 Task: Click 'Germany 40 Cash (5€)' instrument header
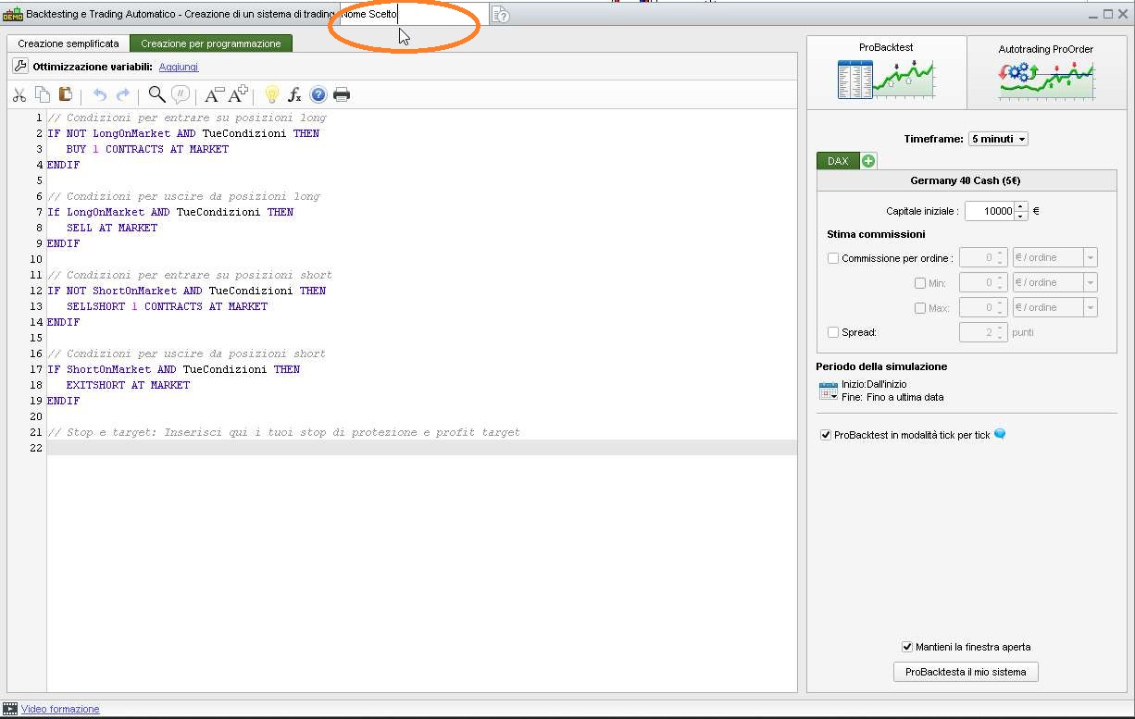point(966,180)
